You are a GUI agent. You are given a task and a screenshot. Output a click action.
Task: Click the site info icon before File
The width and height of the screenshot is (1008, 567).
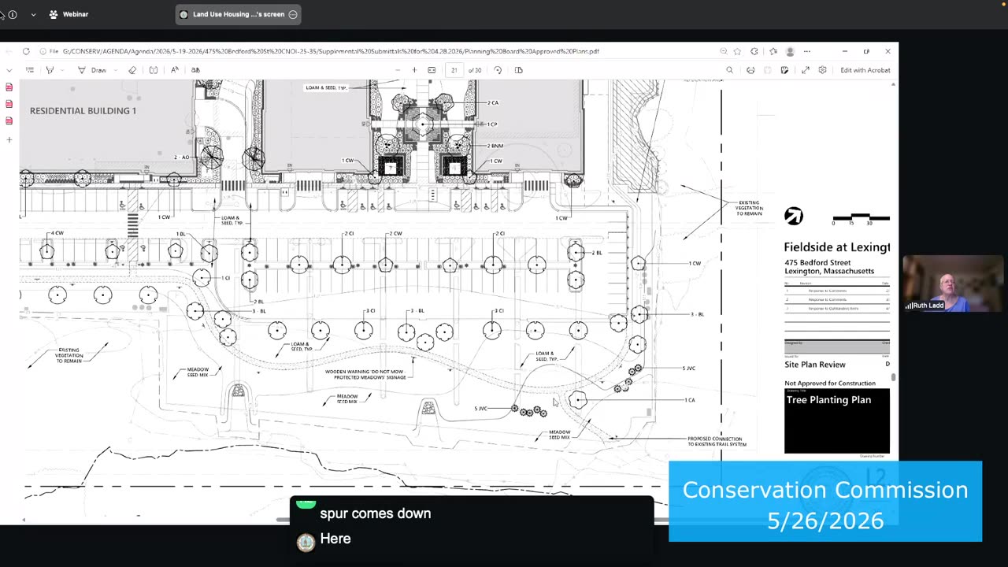tap(43, 51)
